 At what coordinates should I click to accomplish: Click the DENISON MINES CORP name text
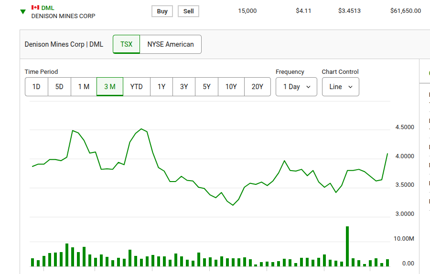tap(64, 16)
